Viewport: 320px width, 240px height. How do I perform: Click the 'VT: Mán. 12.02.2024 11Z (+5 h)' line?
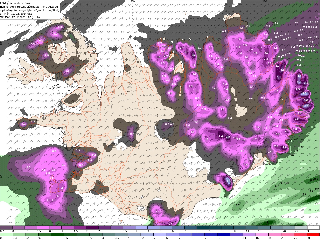point(20,17)
